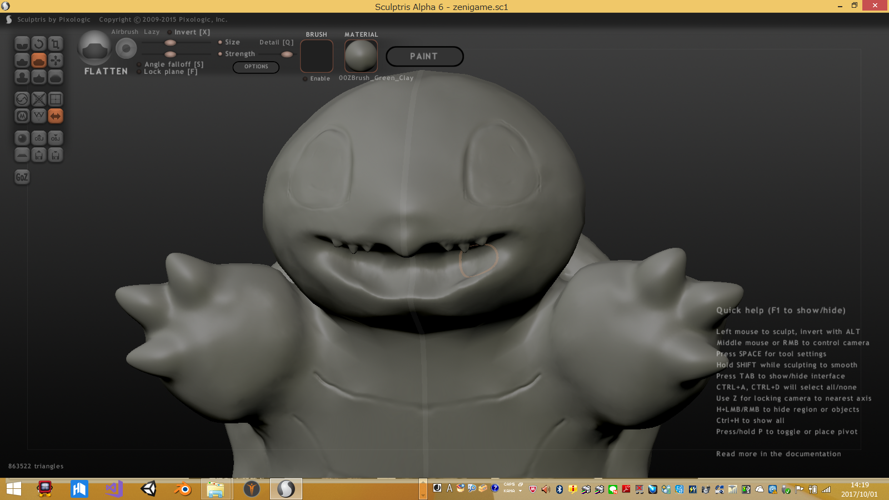889x500 pixels.
Task: Select the Mask tool icon
Action: (x=22, y=116)
